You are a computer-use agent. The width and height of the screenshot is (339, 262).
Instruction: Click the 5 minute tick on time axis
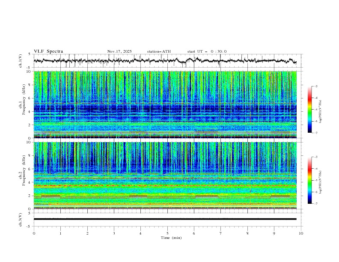pos(167,233)
